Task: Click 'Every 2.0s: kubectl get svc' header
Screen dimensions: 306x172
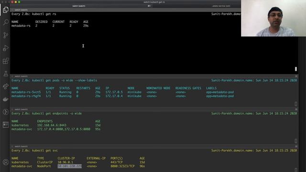Action: point(34,150)
